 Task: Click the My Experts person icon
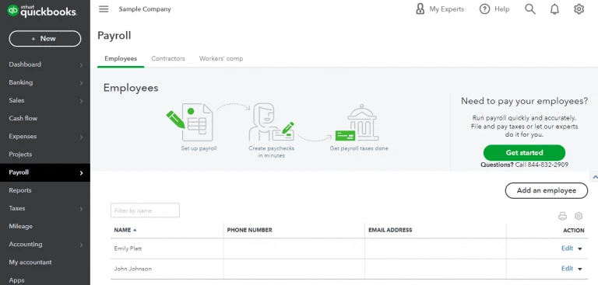pos(420,9)
